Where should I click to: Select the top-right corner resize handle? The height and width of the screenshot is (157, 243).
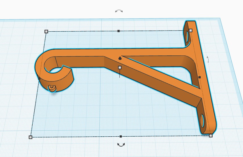point(190,31)
